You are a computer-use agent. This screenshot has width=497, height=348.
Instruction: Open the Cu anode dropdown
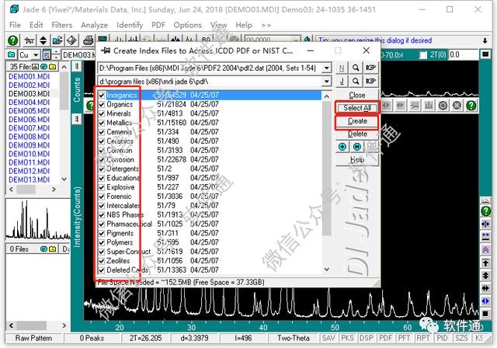point(36,55)
